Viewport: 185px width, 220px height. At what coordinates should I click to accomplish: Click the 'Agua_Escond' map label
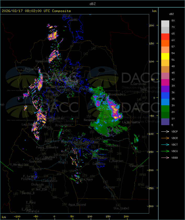point(77,205)
